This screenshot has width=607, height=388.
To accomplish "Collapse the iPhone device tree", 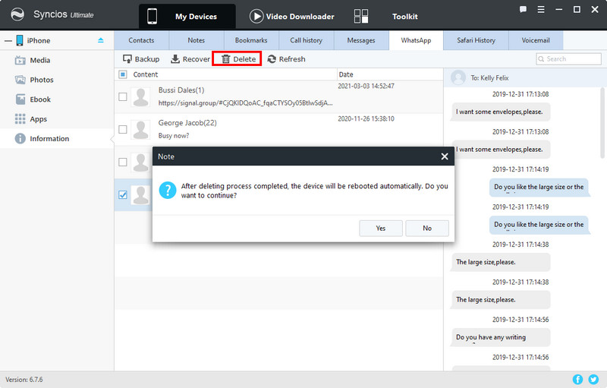I will (x=8, y=41).
